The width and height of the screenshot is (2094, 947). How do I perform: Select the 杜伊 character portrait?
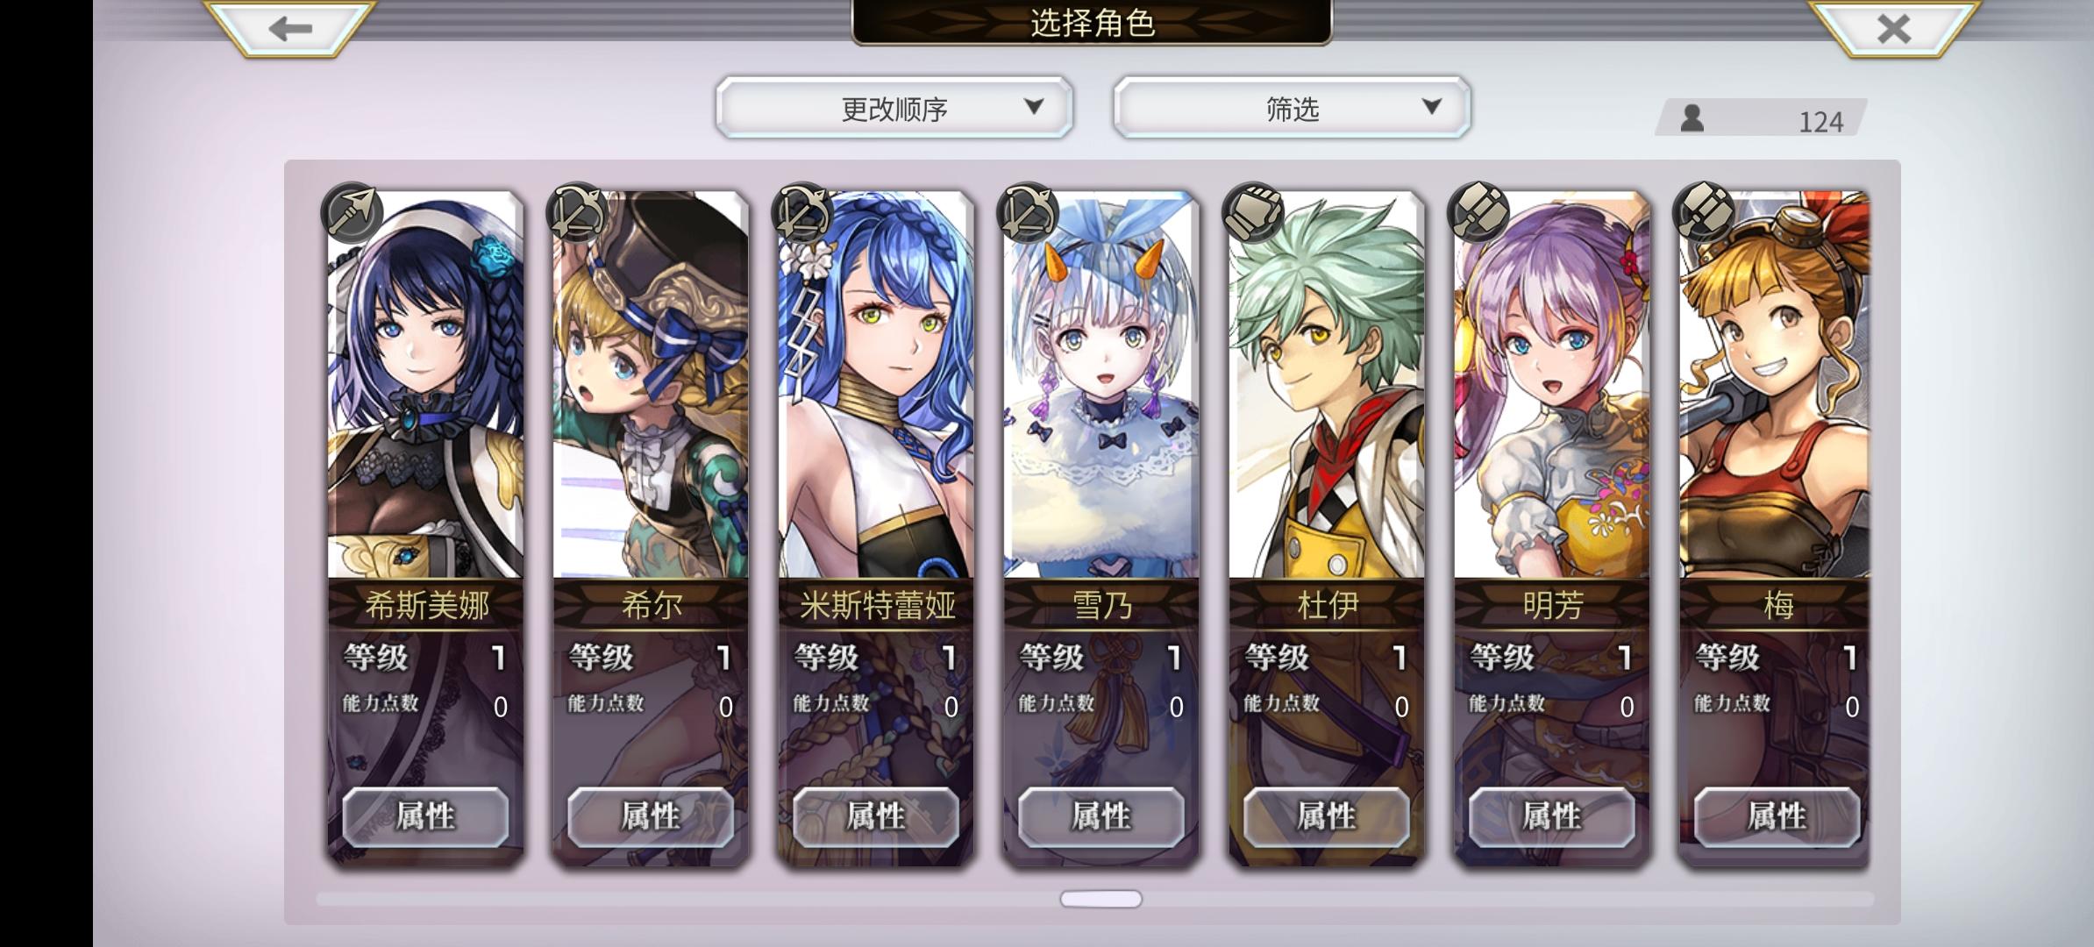coord(1327,384)
